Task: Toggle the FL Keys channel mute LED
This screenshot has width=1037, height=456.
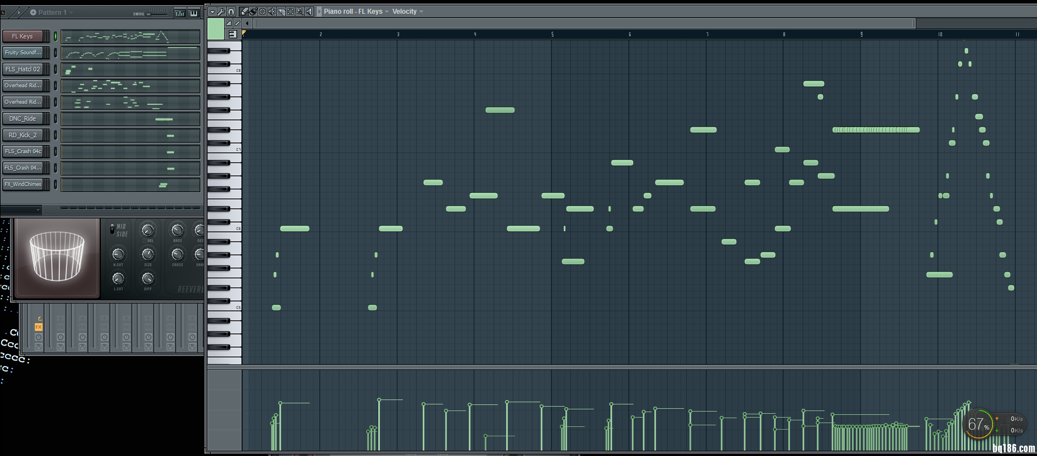Action: pyautogui.click(x=55, y=36)
